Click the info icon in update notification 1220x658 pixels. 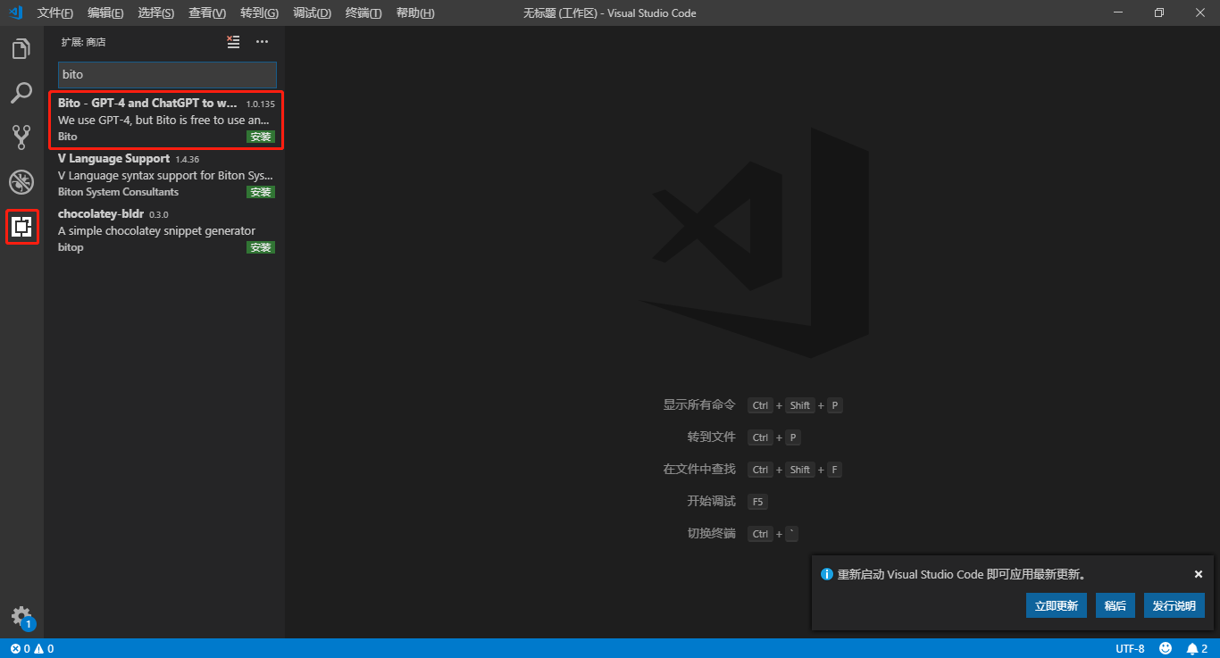tap(827, 574)
